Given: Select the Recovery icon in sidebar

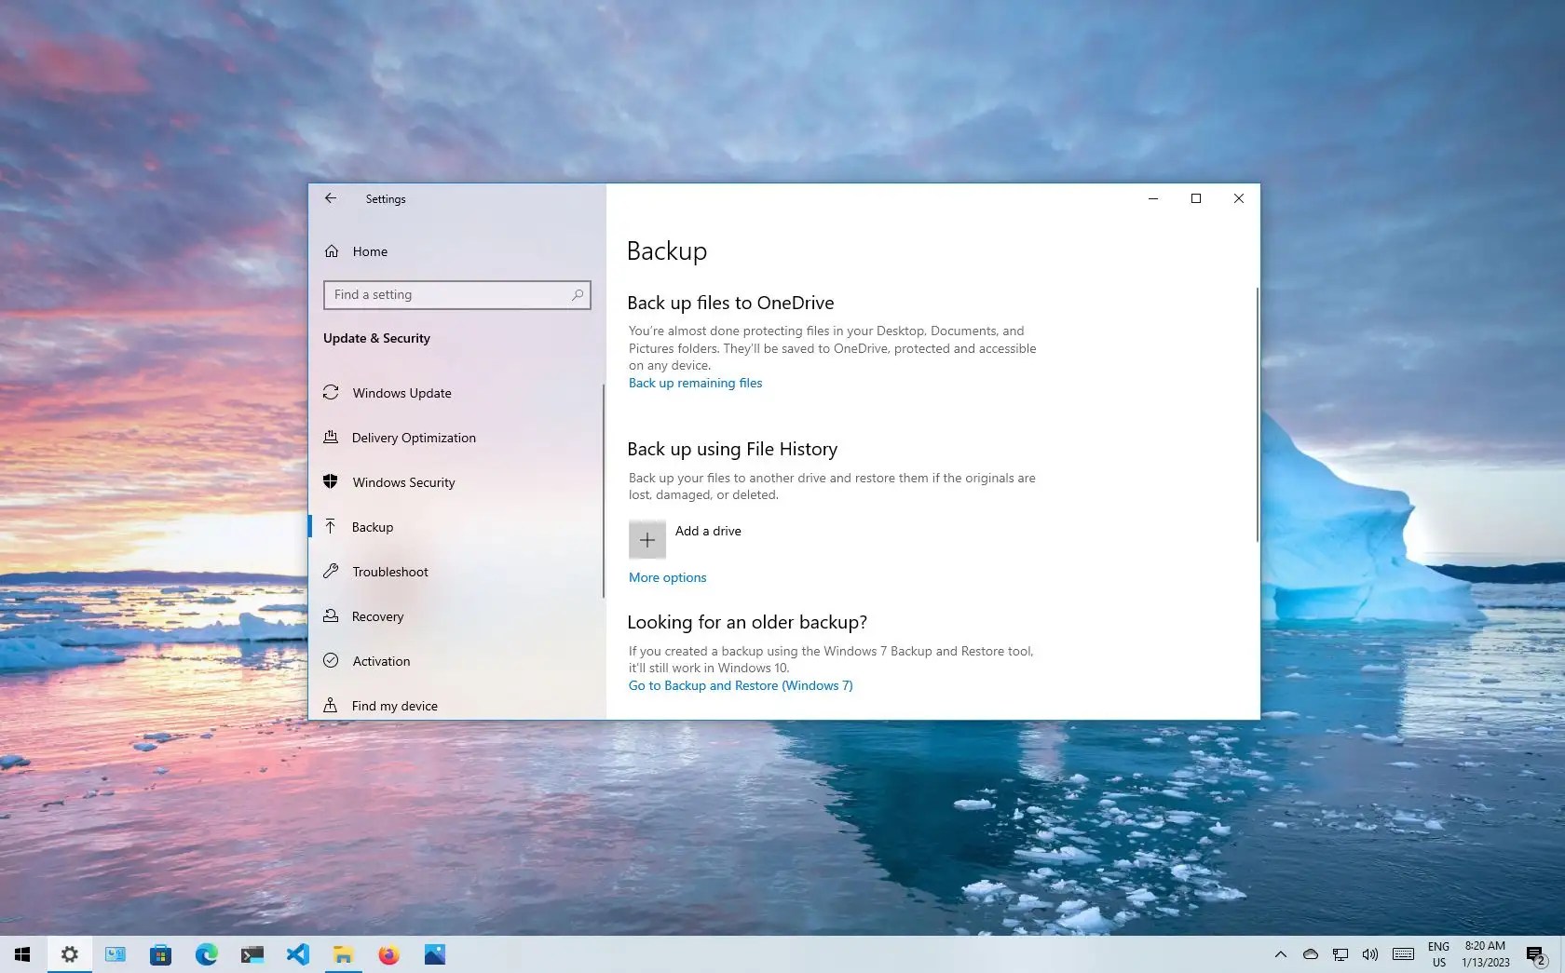Looking at the screenshot, I should [333, 616].
